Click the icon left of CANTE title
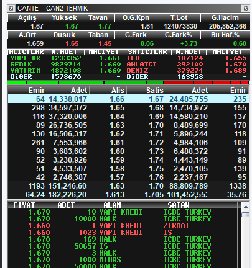This screenshot has height=268, width=252. coord(11,9)
